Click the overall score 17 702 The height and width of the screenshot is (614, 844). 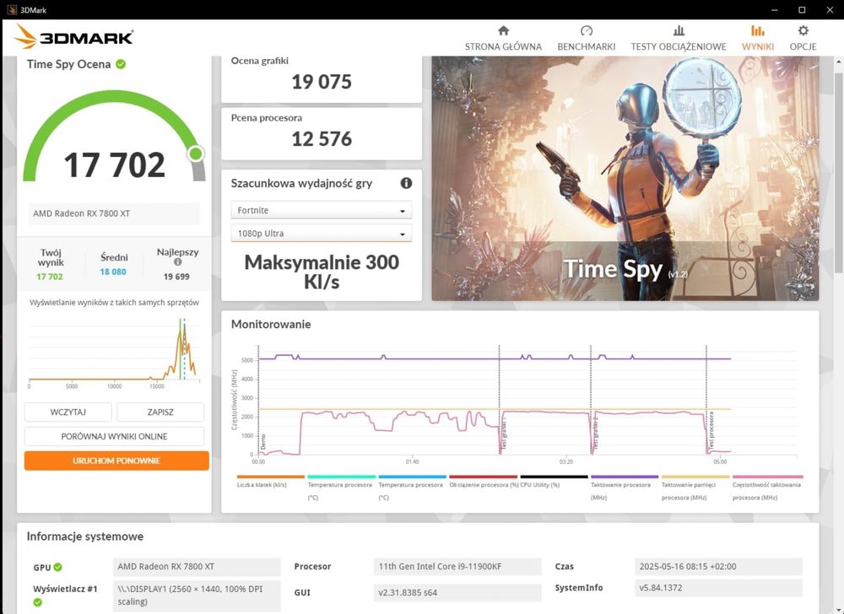tap(114, 164)
